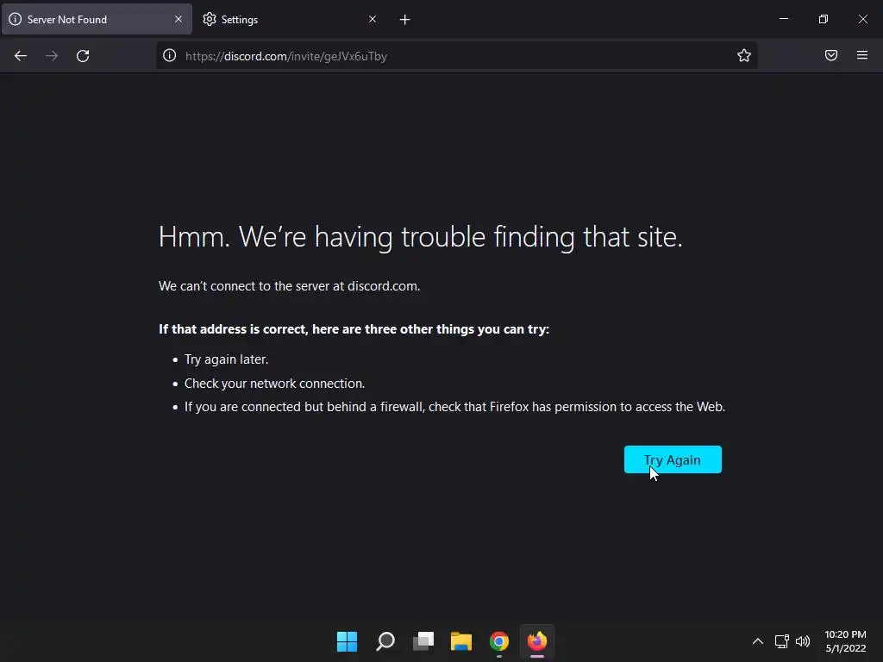Click the 'Hmm. We're having trouble' heading

click(x=420, y=237)
